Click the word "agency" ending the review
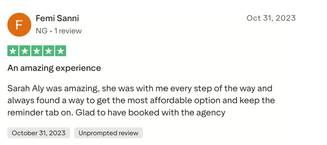This screenshot has width=327, height=145. 213,112
